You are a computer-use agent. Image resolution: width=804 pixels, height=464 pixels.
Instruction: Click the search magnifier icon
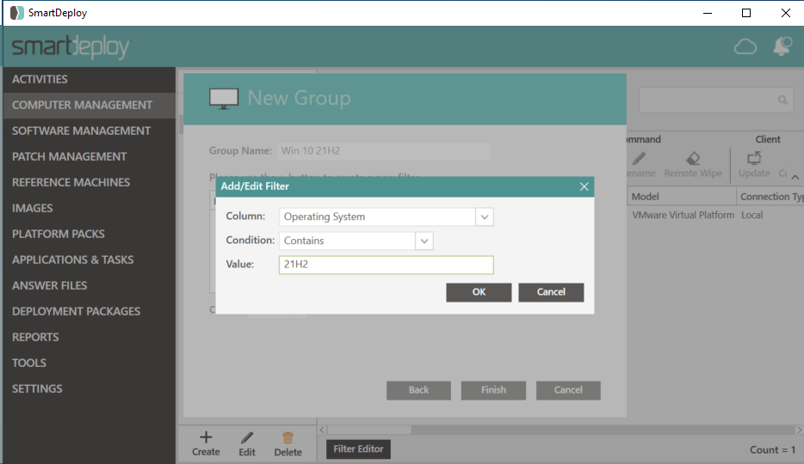[782, 101]
